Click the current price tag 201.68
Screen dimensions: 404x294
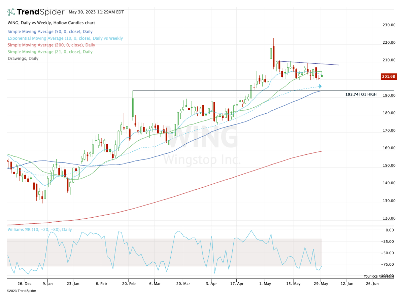(x=390, y=77)
